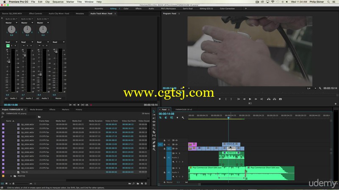Click record button in Audio Track Mixer
Screen dimensions: 339x190
click(91, 105)
